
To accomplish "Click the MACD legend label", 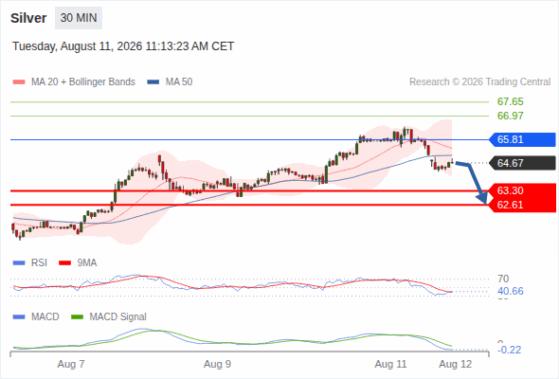I will pyautogui.click(x=45, y=317).
